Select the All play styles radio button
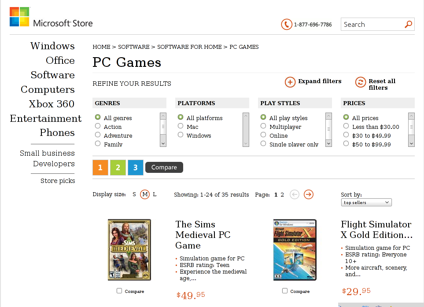The image size is (424, 307). [x=263, y=117]
